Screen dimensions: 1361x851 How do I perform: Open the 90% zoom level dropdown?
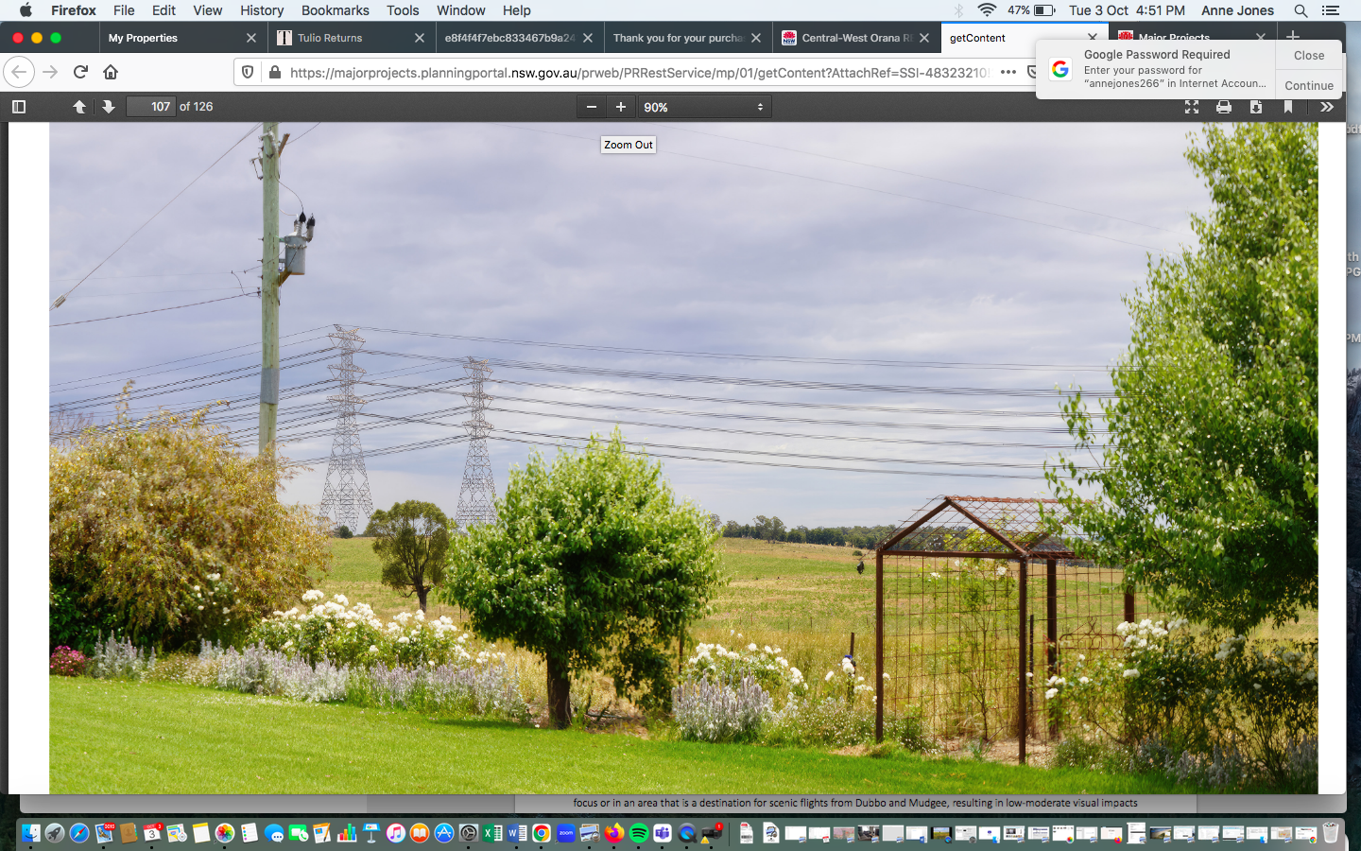pyautogui.click(x=704, y=107)
